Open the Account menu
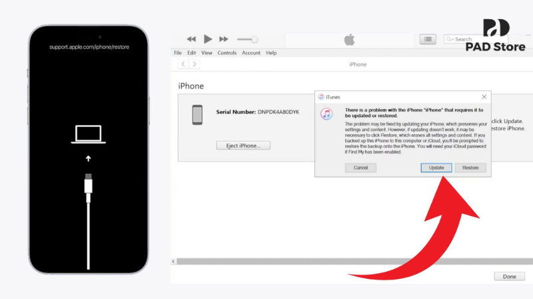The height and width of the screenshot is (299, 533). pyautogui.click(x=251, y=52)
